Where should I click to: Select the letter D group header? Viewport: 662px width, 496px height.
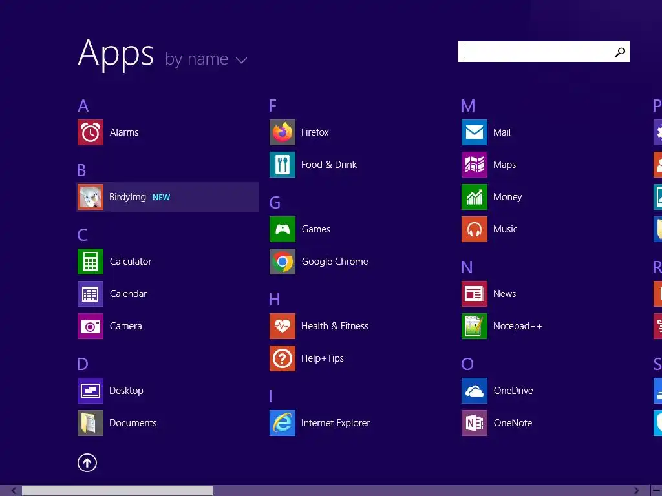[83, 364]
